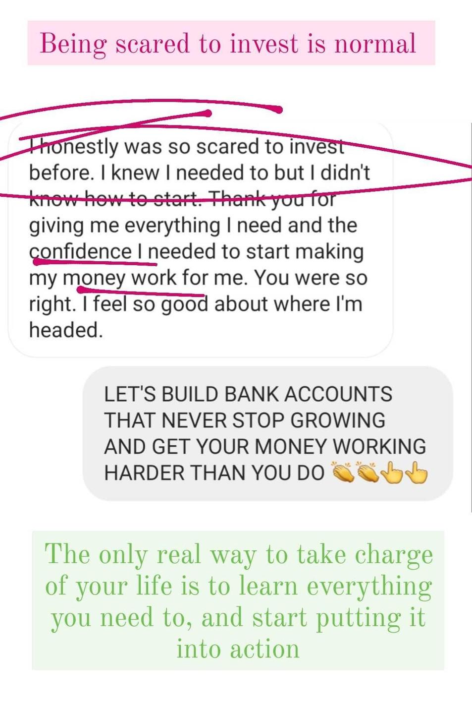Click the word 'headed.' in the testimonial
Image resolution: width=472 pixels, height=714 pixels.
[66, 330]
